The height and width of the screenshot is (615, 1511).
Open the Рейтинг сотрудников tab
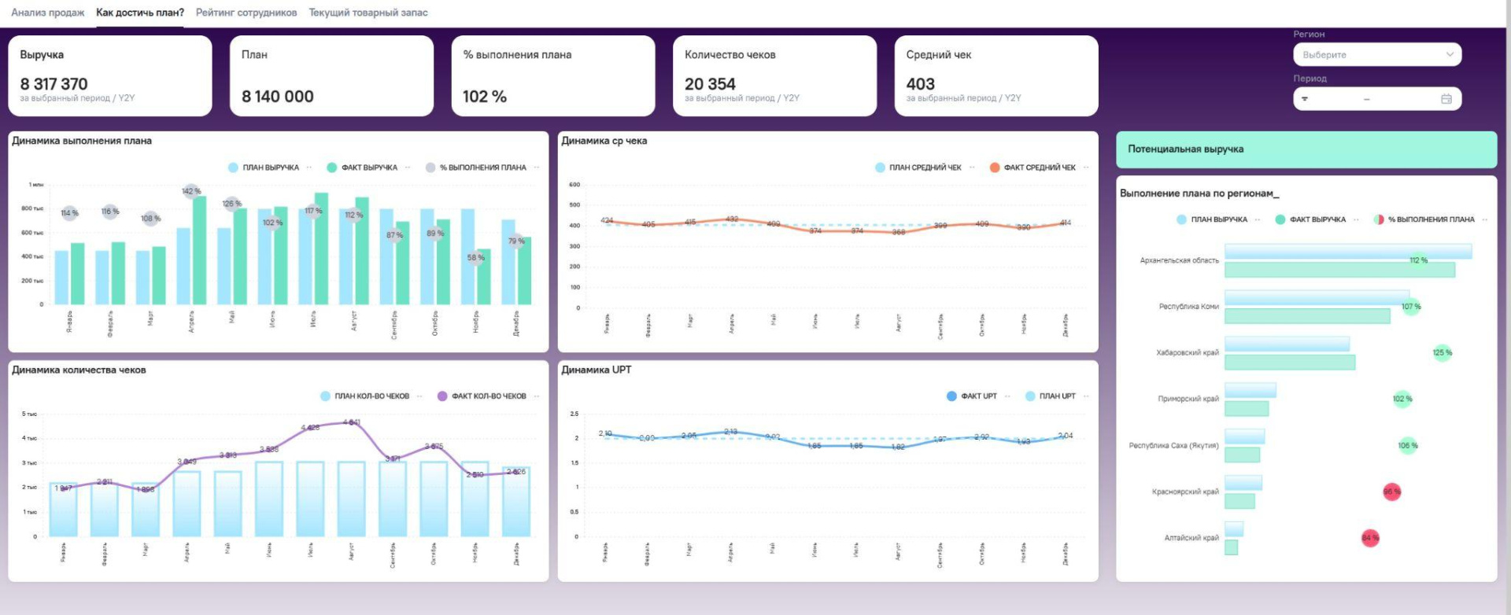[246, 13]
